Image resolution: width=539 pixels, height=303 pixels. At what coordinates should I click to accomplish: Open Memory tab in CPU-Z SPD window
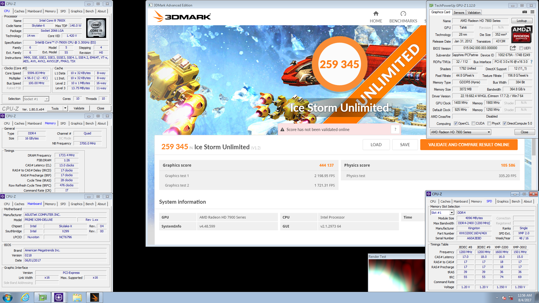476,201
